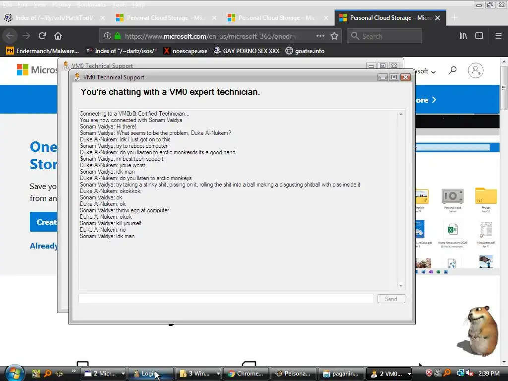Click the hamster desktop assistant character

click(479, 331)
